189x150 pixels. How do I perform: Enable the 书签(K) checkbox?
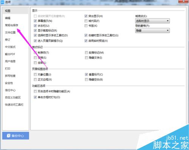coord(86,26)
